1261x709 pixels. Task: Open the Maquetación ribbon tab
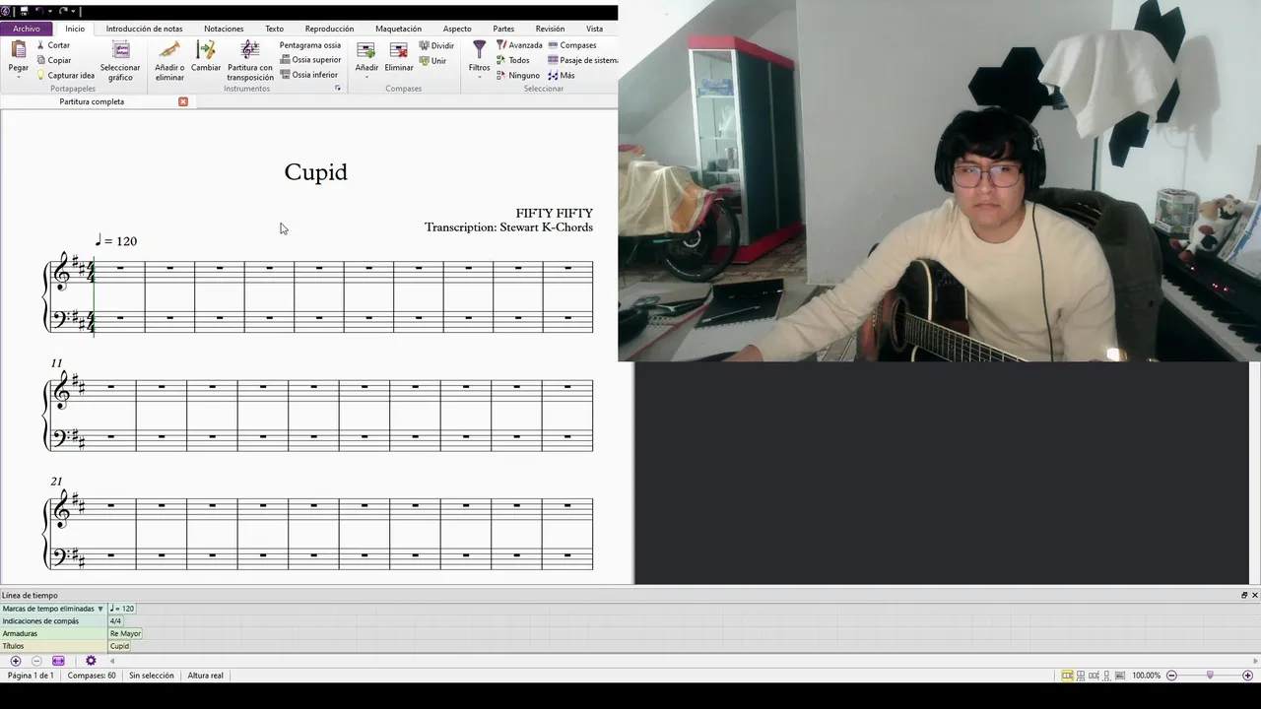(398, 29)
